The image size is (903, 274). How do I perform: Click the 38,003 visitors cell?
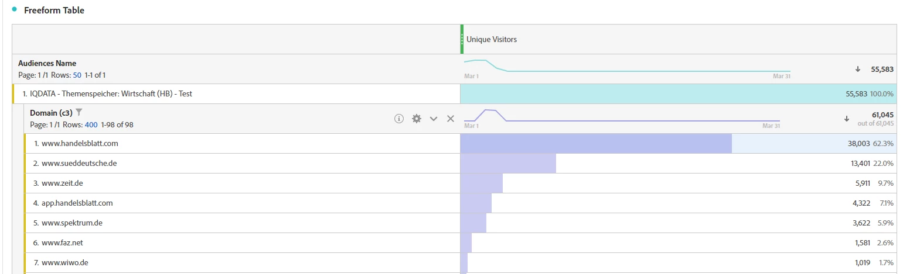[x=679, y=143]
